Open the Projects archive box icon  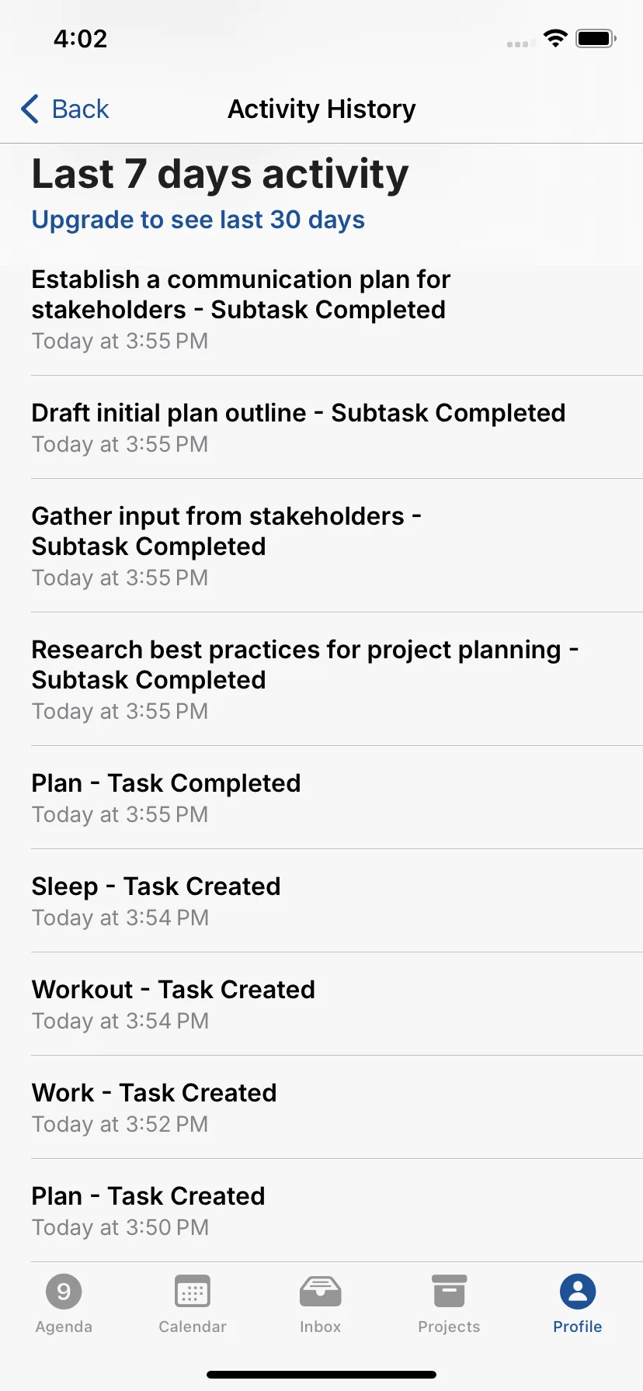(449, 1292)
